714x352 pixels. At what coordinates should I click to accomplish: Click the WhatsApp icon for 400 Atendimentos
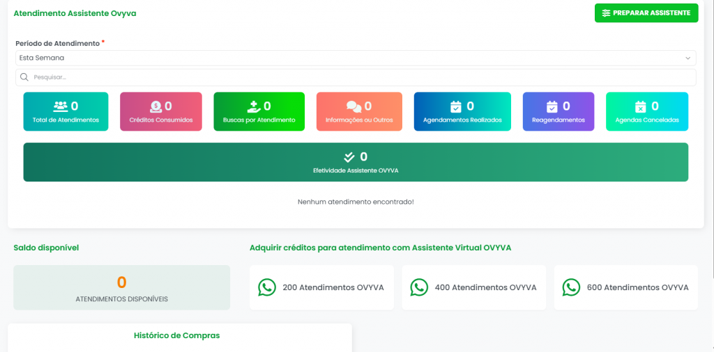pos(419,287)
